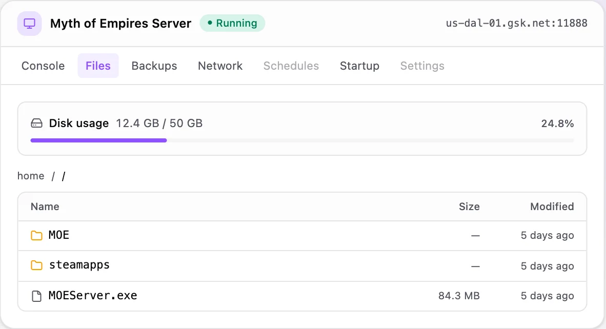This screenshot has height=329, width=606.
Task: Click server address us-dal-01.gsk.net:11888
Action: tap(516, 23)
